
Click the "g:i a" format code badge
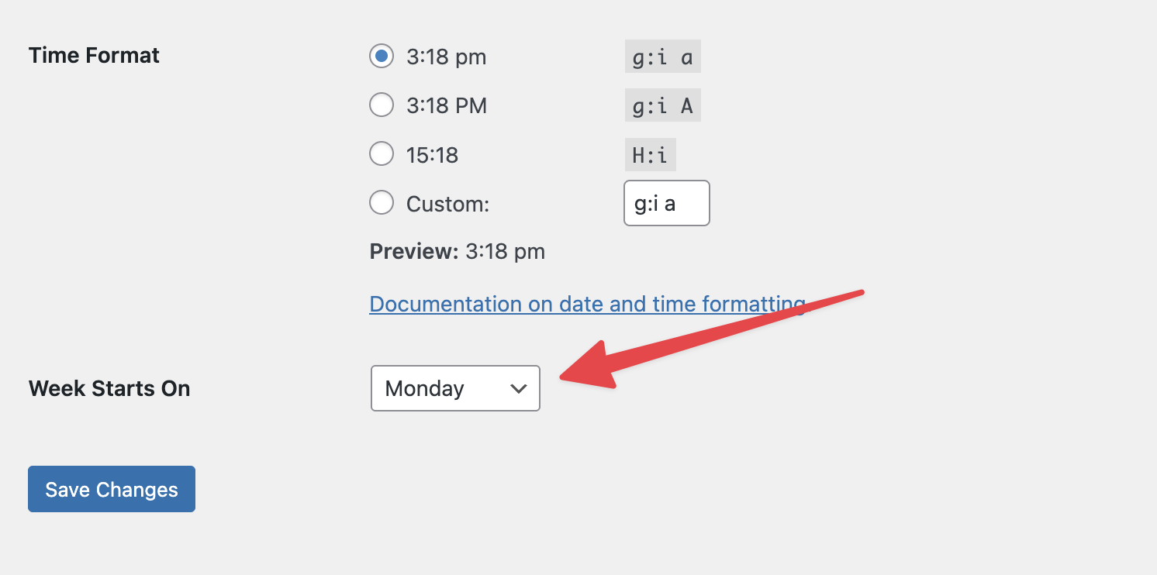[662, 57]
